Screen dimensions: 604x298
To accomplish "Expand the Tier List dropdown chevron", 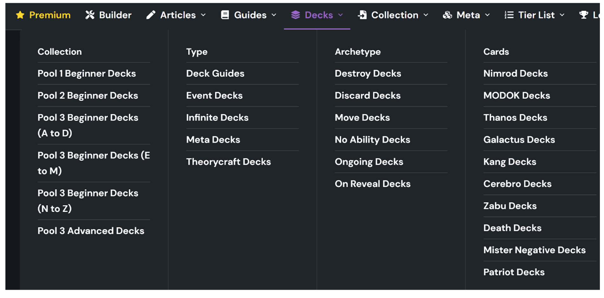I will (x=562, y=15).
